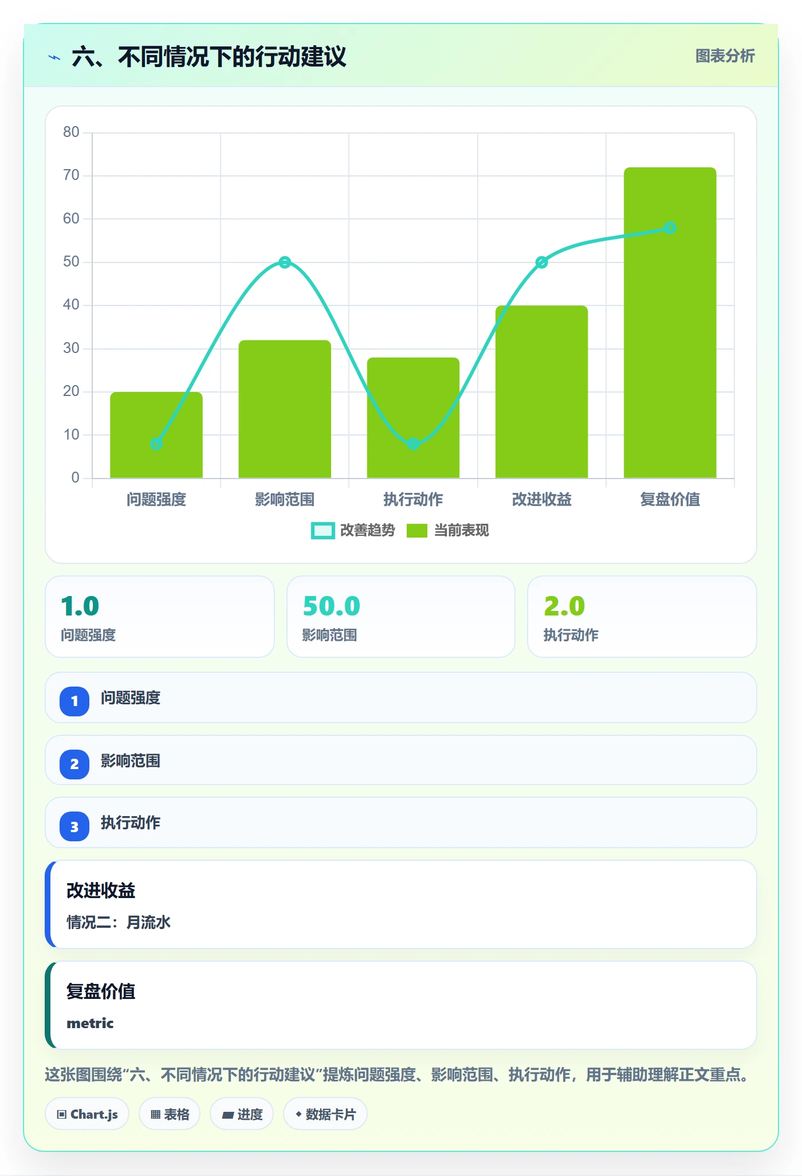
Task: Click the 影响范围 bar in chart
Action: (285, 409)
